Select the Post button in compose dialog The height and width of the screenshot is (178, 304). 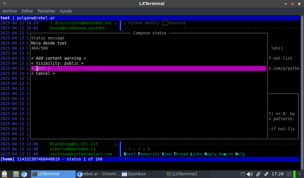click(x=149, y=68)
